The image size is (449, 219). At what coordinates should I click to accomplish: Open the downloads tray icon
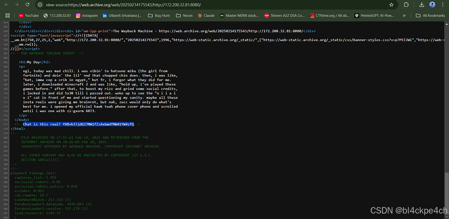point(422,5)
